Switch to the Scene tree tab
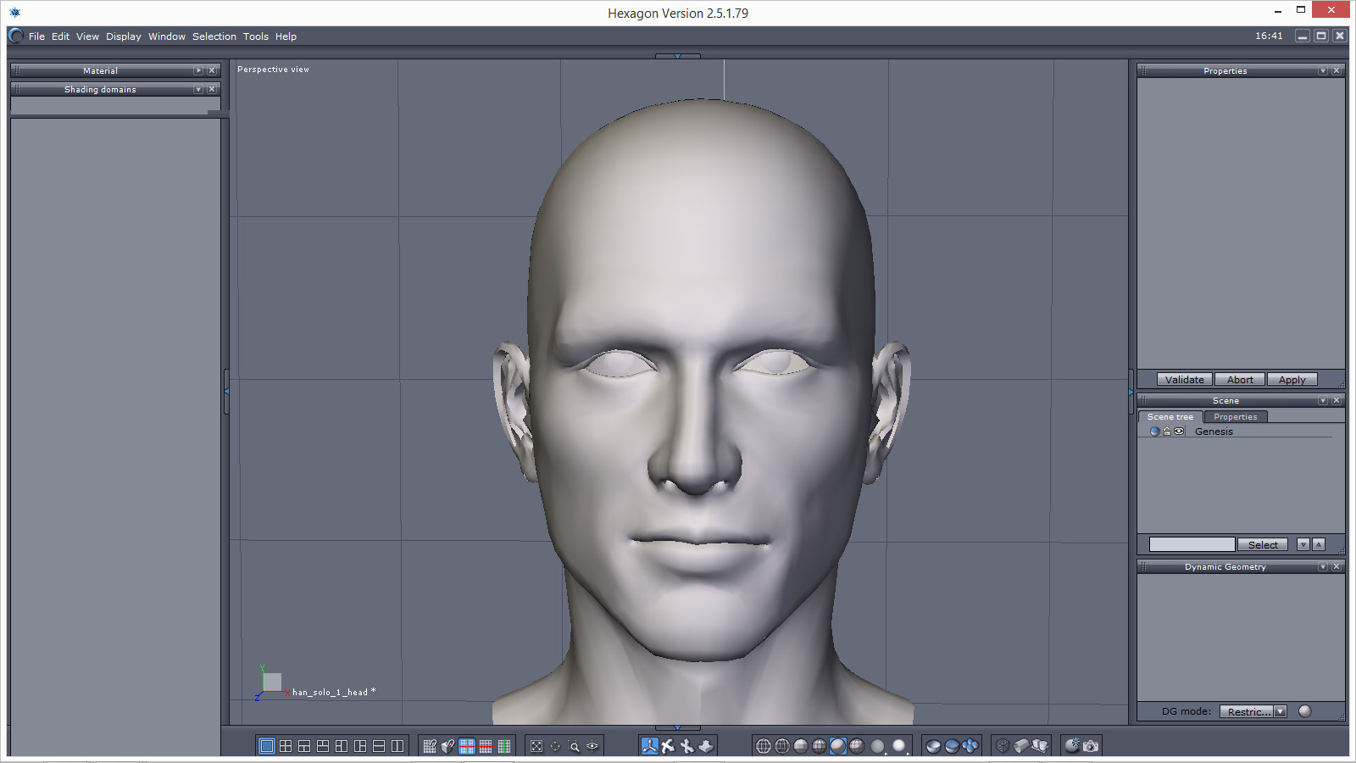 coord(1170,417)
